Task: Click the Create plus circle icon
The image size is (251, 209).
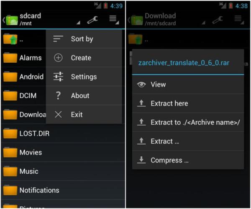Action: click(x=59, y=58)
